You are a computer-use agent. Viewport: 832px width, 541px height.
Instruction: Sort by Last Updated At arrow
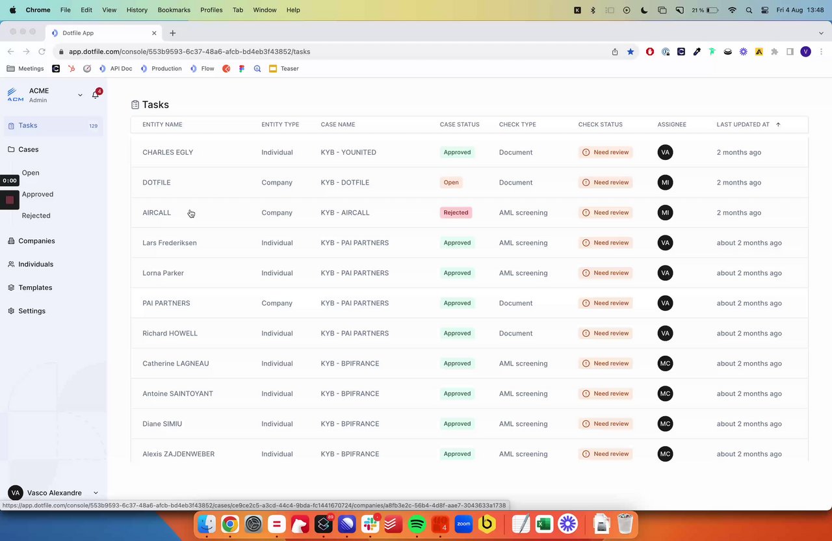tap(778, 124)
